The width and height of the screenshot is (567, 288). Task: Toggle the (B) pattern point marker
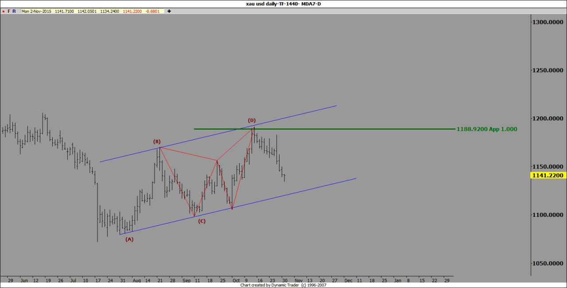click(x=156, y=142)
